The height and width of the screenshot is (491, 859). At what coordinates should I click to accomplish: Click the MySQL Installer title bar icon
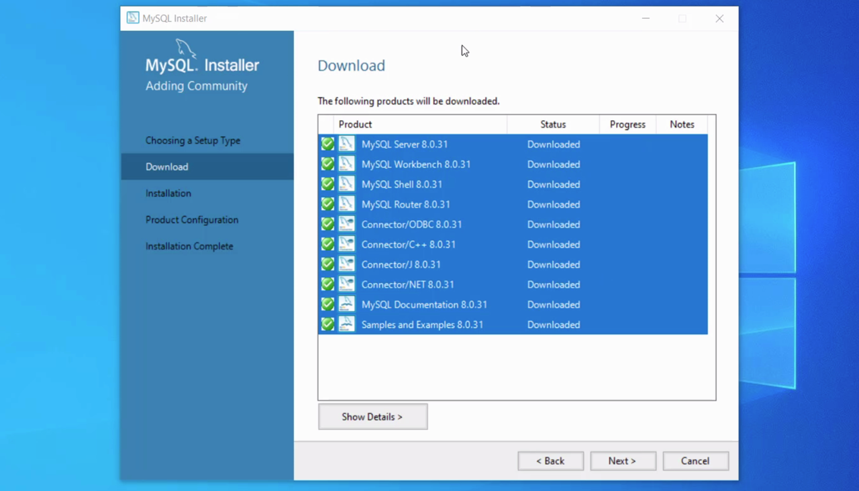point(133,18)
